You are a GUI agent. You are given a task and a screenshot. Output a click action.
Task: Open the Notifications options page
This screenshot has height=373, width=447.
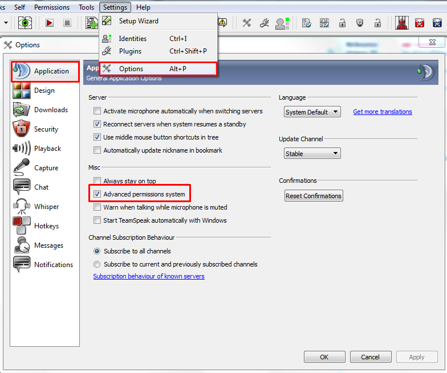coord(45,265)
